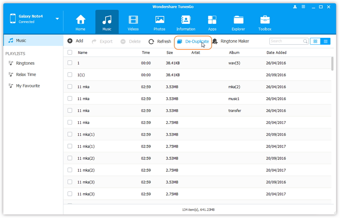Select the My Favourite playlist
This screenshot has width=340, height=218.
[x=28, y=86]
